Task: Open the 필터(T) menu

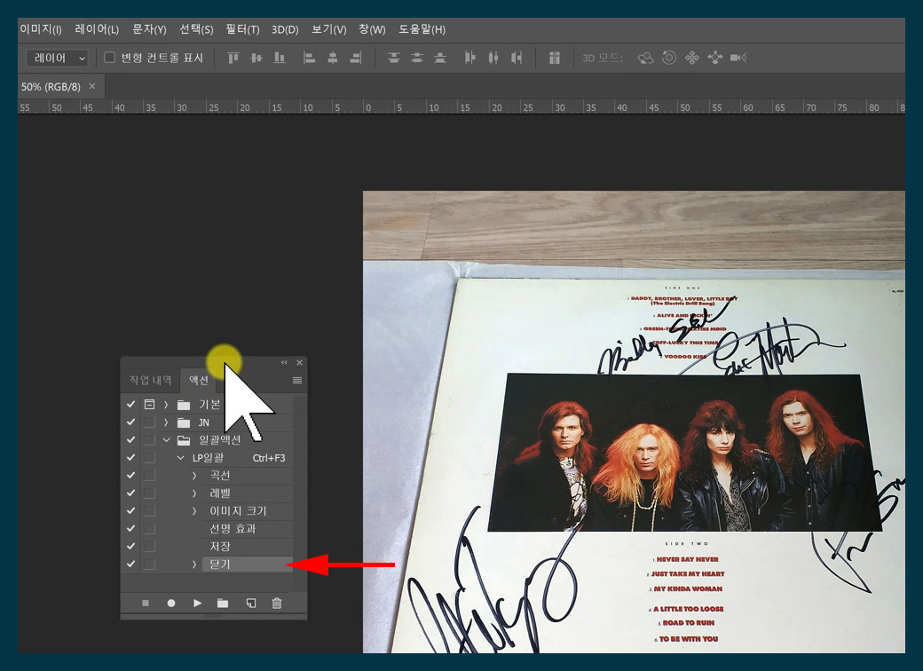Action: pyautogui.click(x=242, y=28)
